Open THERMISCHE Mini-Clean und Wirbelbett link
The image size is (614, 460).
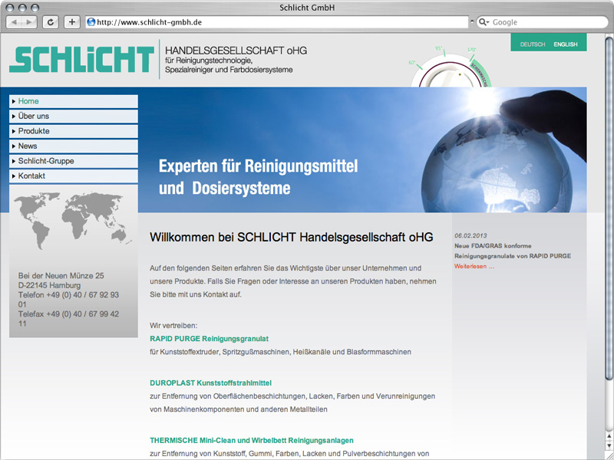(x=252, y=440)
